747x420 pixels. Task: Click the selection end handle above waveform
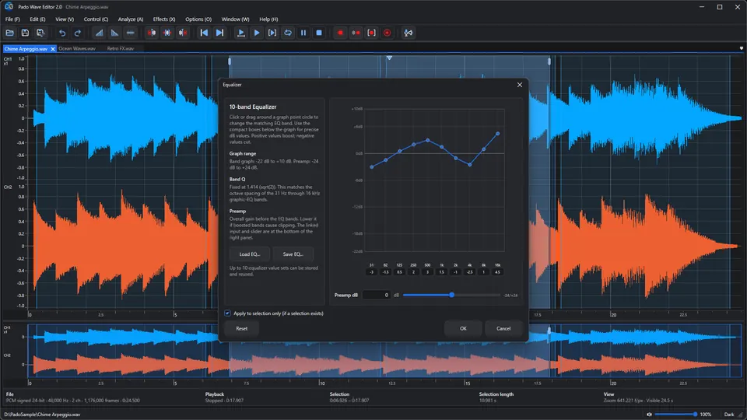549,61
